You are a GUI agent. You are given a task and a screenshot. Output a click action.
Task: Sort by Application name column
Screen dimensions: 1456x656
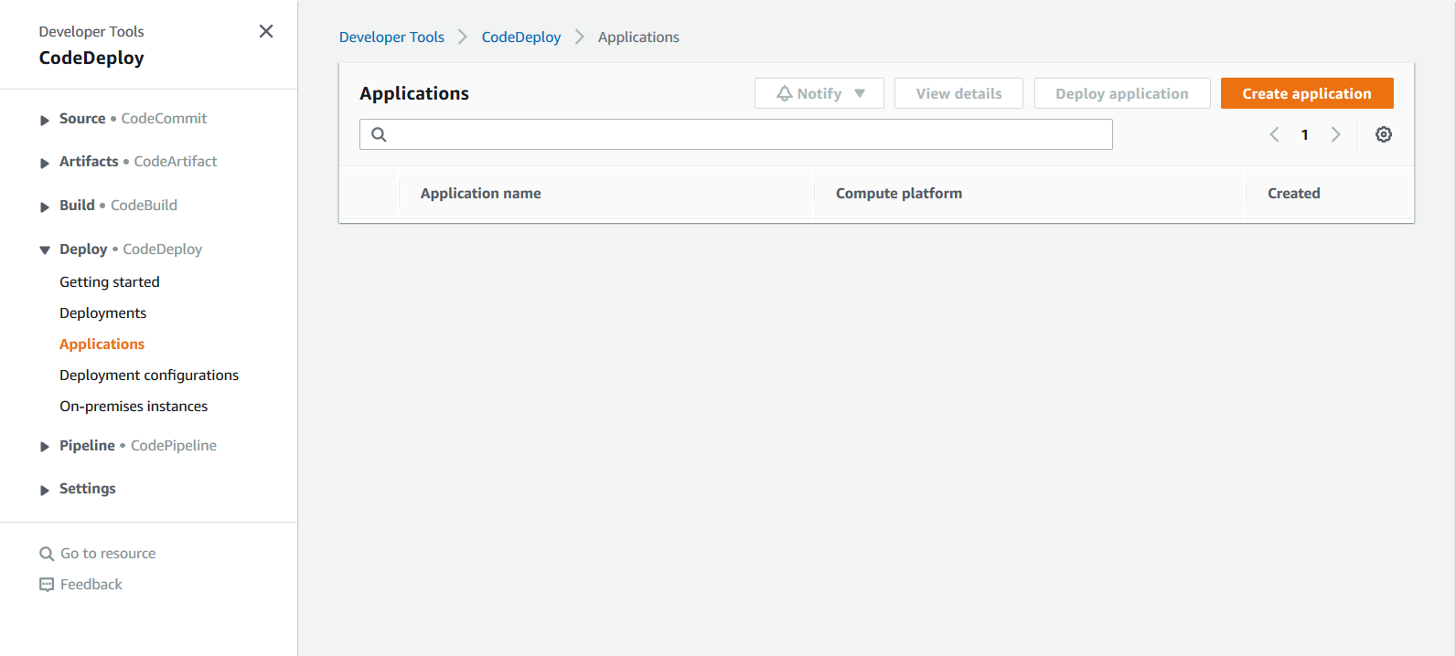pos(481,194)
